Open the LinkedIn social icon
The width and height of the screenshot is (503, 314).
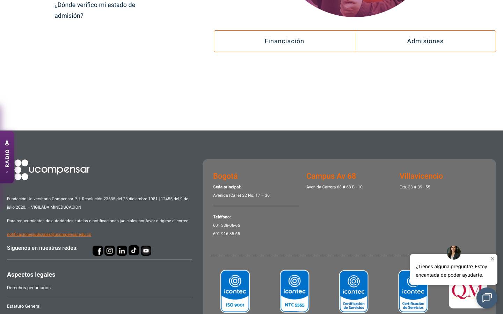(122, 251)
